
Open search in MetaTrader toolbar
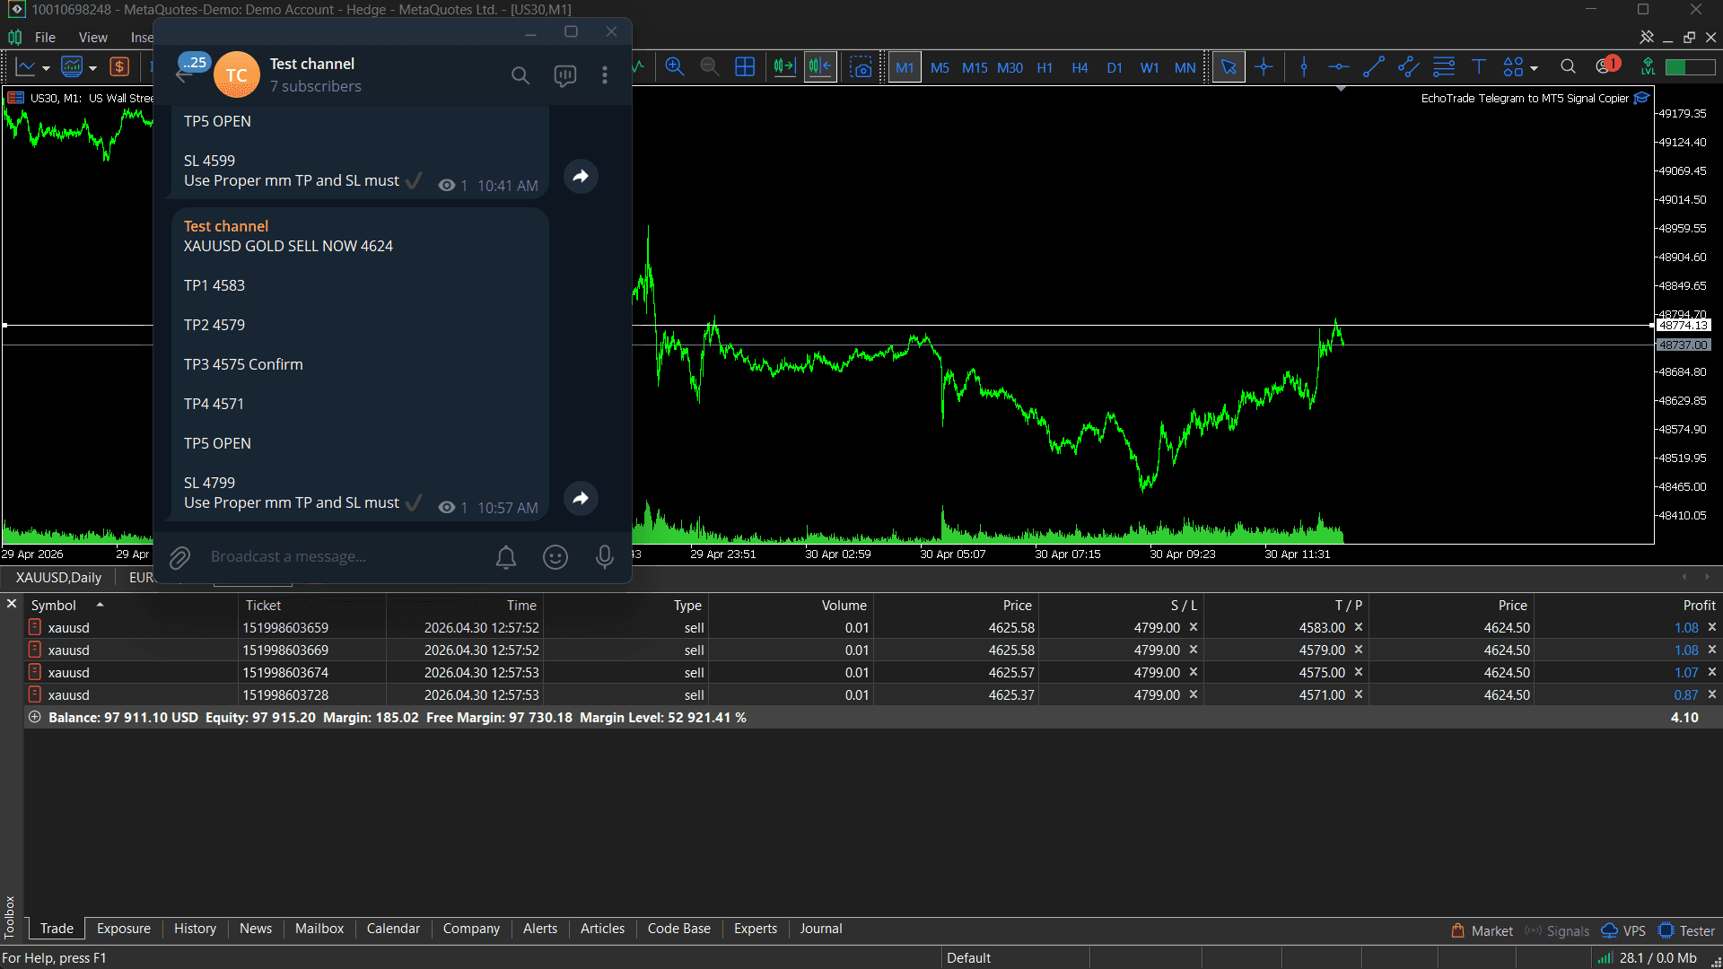point(1568,67)
